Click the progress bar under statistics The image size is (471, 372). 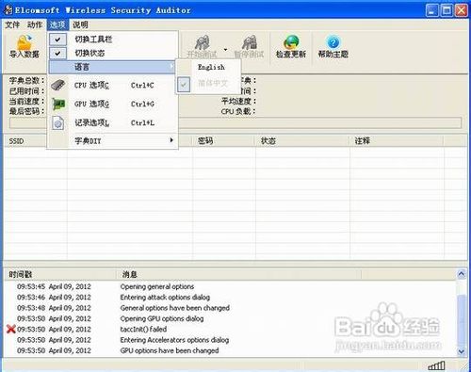pos(235,122)
